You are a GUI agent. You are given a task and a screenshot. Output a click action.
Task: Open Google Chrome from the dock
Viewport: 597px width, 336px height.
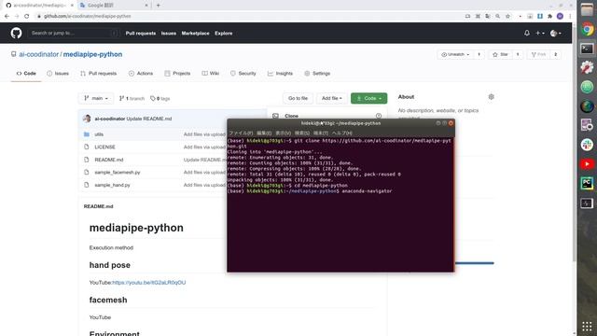tap(587, 29)
